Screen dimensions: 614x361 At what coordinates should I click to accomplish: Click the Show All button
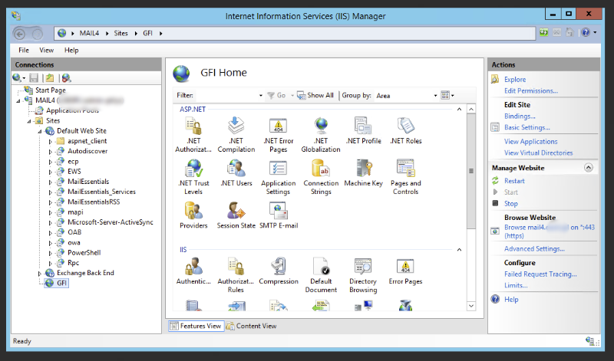point(315,95)
